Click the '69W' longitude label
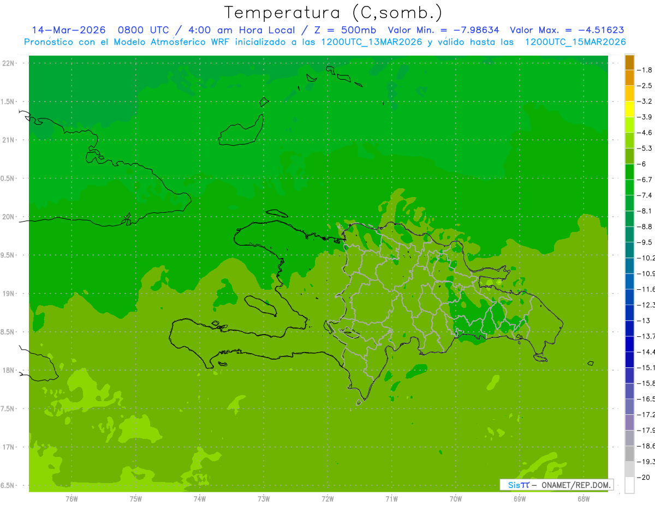The height and width of the screenshot is (506, 655). pyautogui.click(x=520, y=498)
